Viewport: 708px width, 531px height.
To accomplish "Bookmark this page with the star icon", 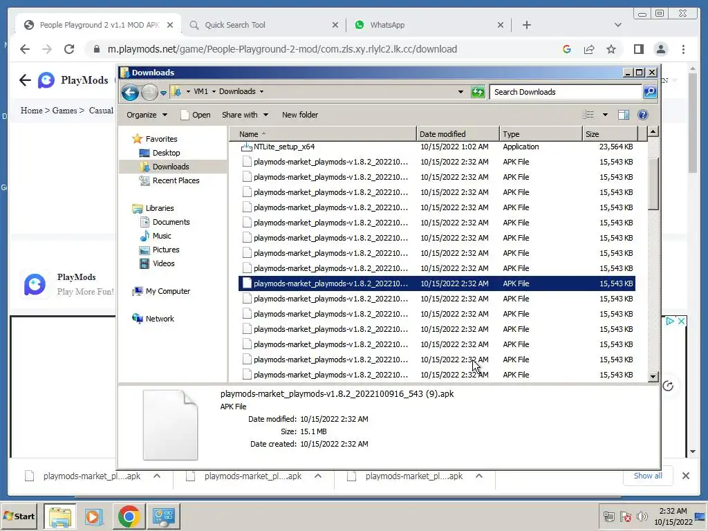I will (x=611, y=49).
